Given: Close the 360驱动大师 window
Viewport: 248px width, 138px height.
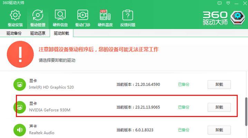Looking at the screenshot, I should [x=245, y=3].
